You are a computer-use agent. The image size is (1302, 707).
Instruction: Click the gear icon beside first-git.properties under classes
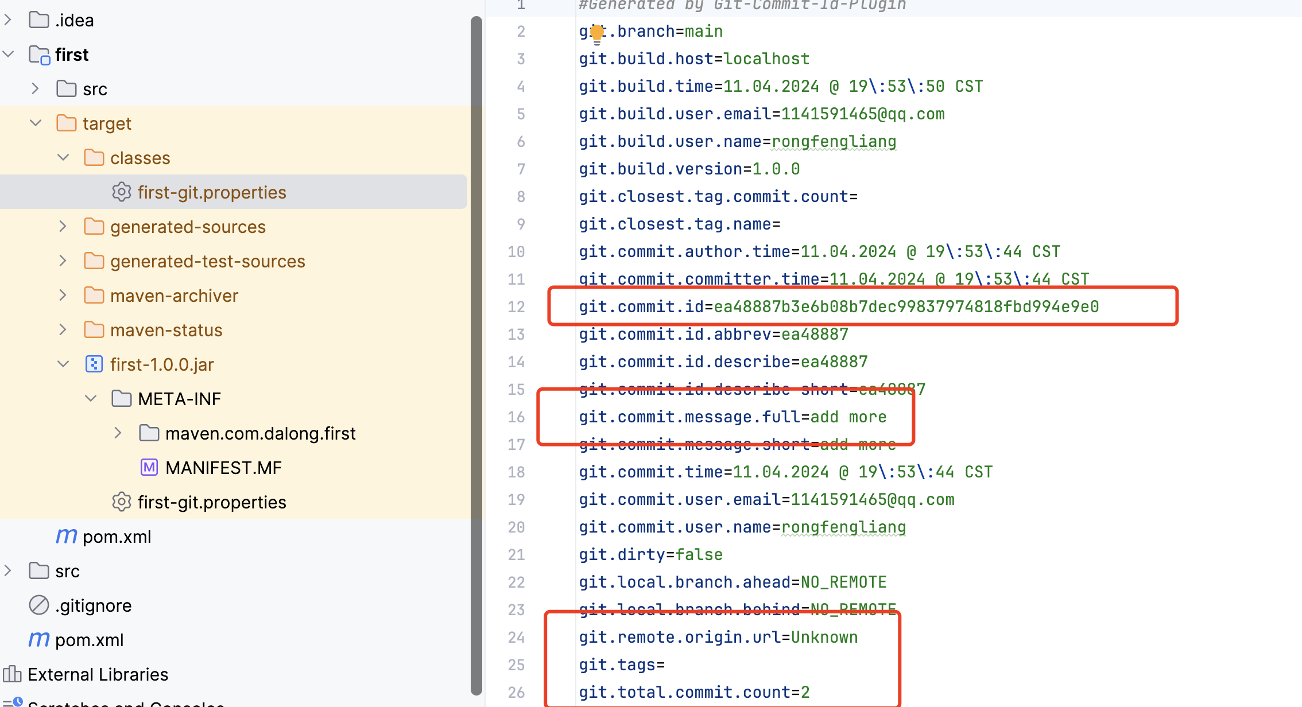(122, 192)
